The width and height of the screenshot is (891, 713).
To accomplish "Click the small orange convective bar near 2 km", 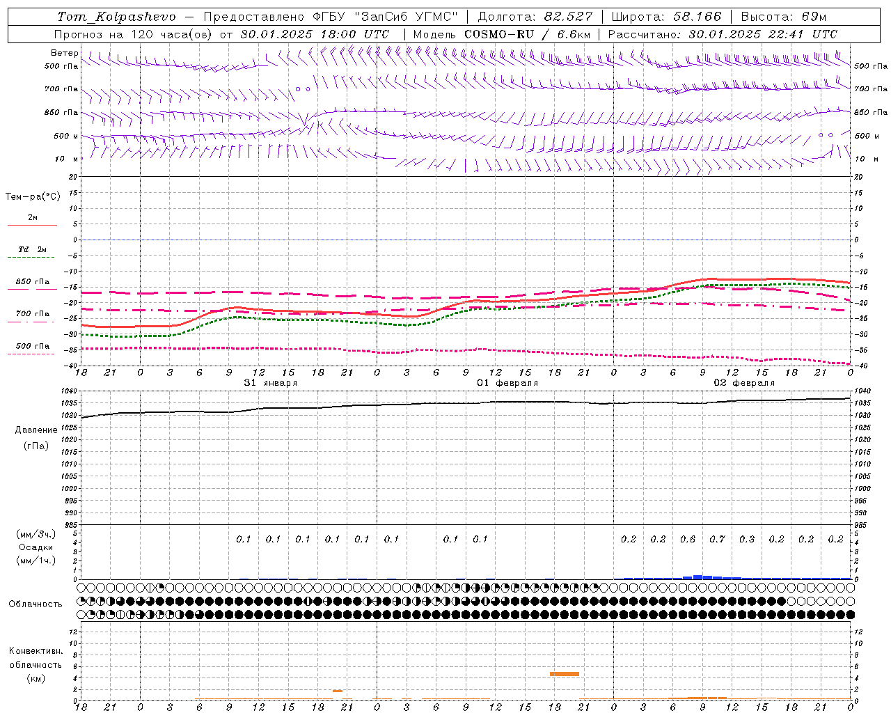I will pos(337,691).
